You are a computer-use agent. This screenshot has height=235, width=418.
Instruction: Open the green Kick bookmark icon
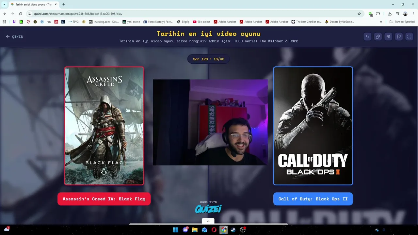(21, 22)
